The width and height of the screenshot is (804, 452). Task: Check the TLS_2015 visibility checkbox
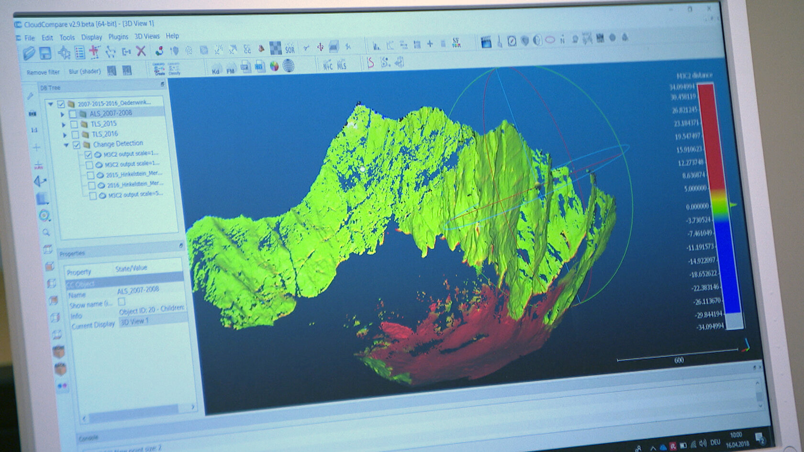pos(74,124)
